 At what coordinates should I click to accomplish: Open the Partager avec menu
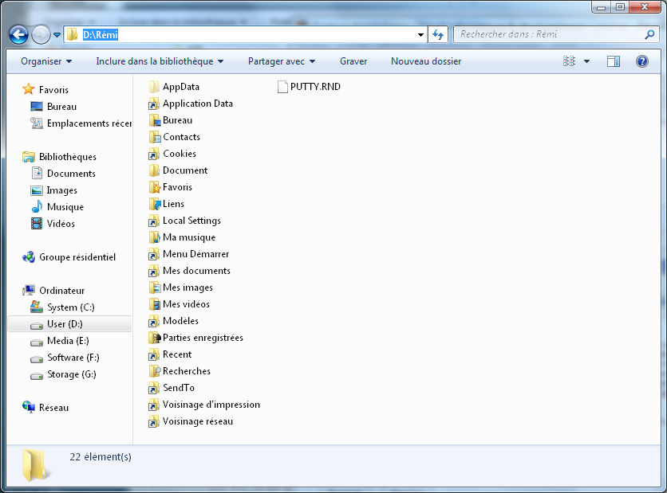pos(282,61)
